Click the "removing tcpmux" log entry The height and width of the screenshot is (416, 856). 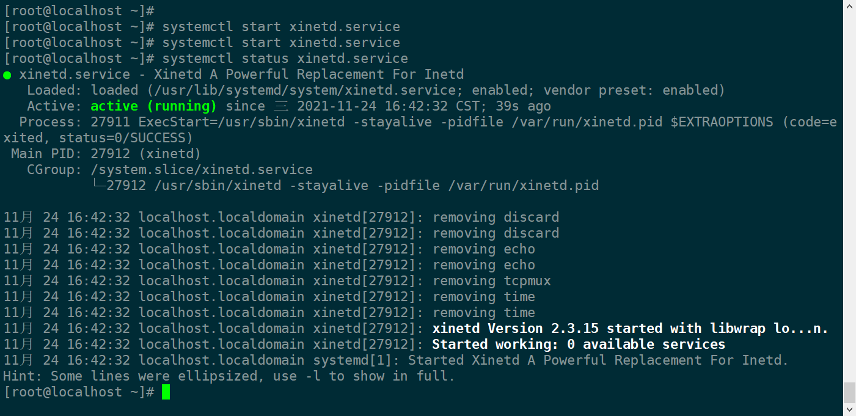(x=492, y=281)
